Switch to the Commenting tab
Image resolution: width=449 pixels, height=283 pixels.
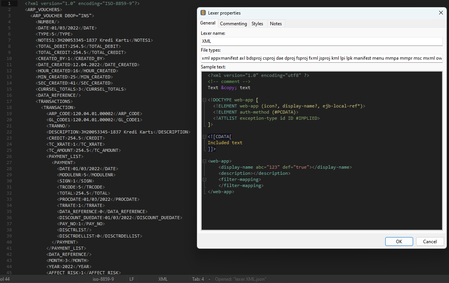233,24
